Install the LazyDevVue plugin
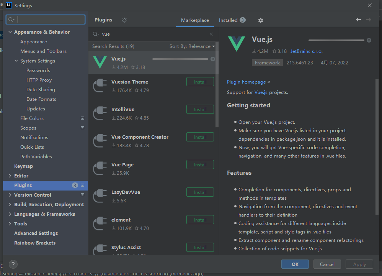 click(200, 192)
